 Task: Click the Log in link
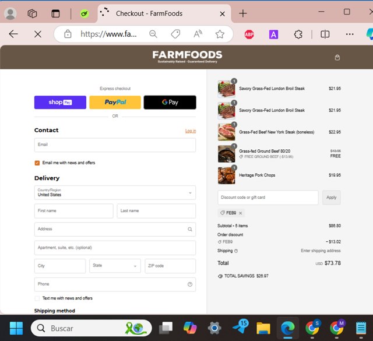pos(191,131)
